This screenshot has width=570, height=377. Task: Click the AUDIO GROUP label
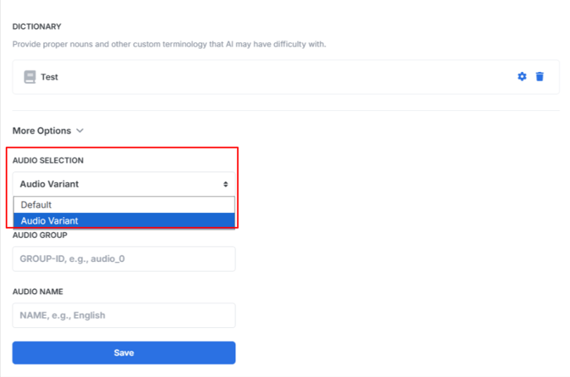pyautogui.click(x=40, y=235)
